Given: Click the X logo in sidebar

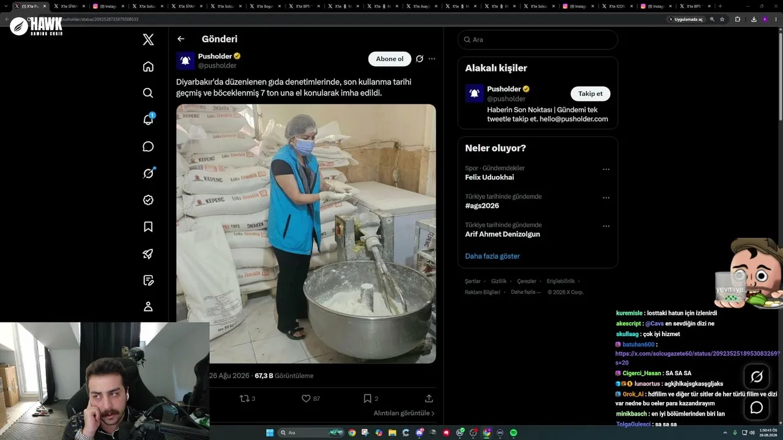Looking at the screenshot, I should [x=148, y=40].
